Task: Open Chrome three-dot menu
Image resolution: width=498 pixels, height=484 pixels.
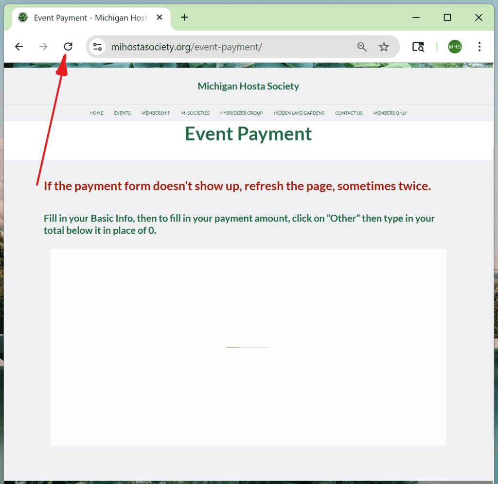Action: 480,47
